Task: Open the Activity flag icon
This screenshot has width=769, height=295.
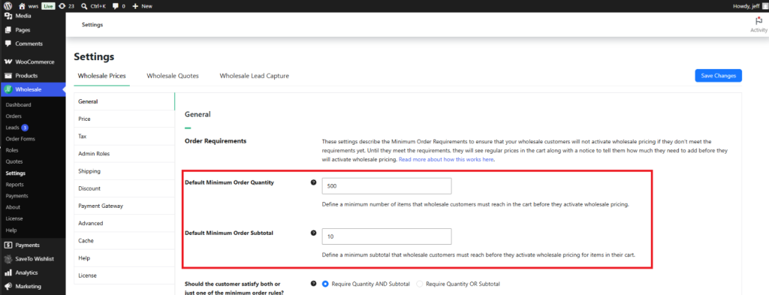Action: [x=758, y=20]
